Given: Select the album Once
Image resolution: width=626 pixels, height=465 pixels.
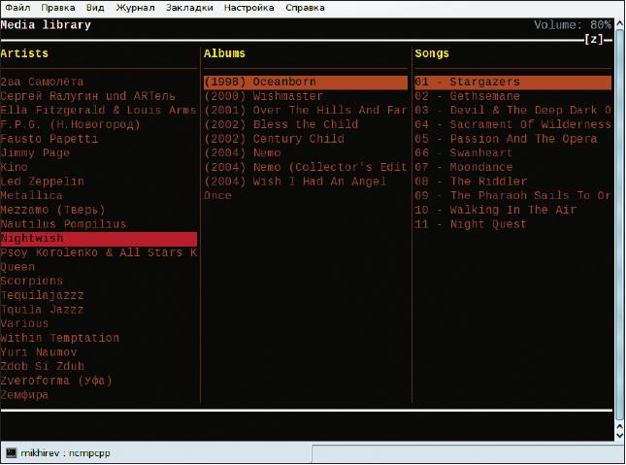Looking at the screenshot, I should [x=217, y=195].
